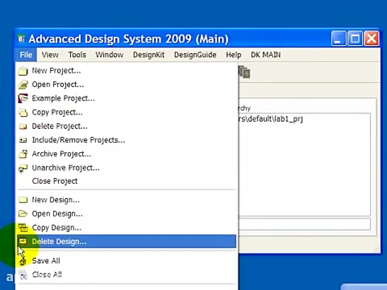Click the Save All icon
387x290 pixels.
23,260
